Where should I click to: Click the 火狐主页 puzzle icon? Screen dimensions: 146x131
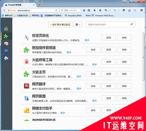point(27,74)
